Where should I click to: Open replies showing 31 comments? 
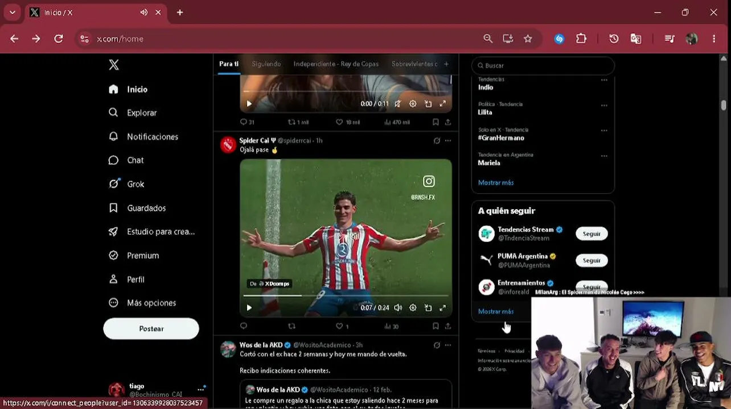247,122
